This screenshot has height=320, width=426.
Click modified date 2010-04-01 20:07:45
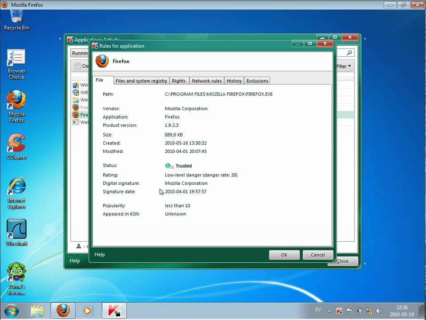[186, 151]
